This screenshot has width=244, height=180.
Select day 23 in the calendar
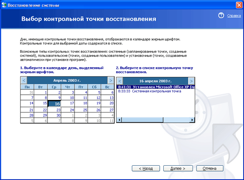tap(54, 110)
